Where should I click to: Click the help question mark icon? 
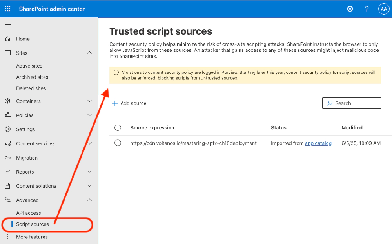coord(367,9)
